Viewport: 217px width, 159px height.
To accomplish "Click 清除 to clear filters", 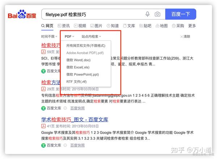I will click(x=185, y=37).
